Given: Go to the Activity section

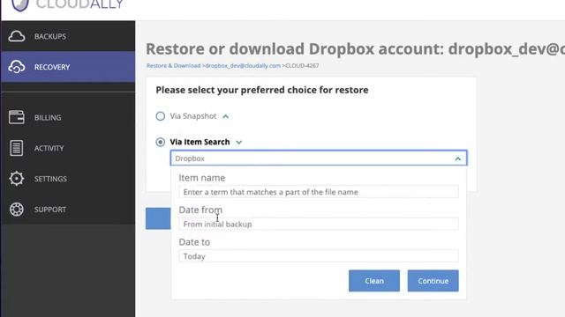Looking at the screenshot, I should (x=68, y=148).
